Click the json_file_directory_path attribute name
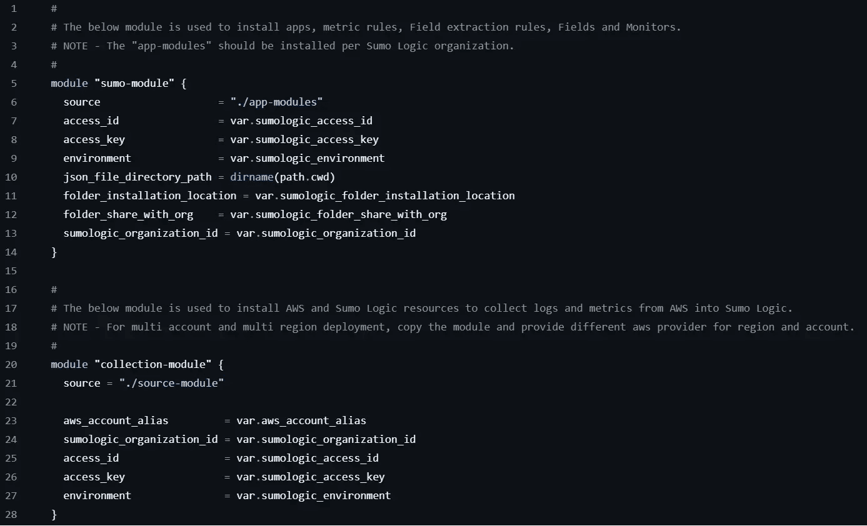The width and height of the screenshot is (867, 526). [138, 177]
